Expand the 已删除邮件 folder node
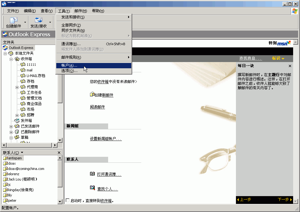Viewport: 300px width, 212px height. click(x=11, y=132)
